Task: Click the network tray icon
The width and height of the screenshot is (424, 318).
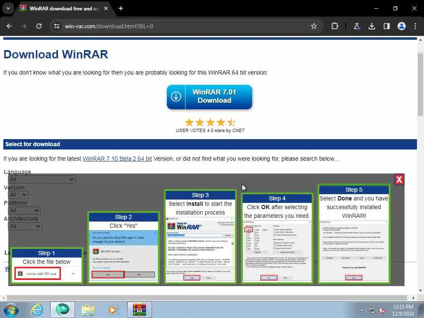Action: point(372,311)
